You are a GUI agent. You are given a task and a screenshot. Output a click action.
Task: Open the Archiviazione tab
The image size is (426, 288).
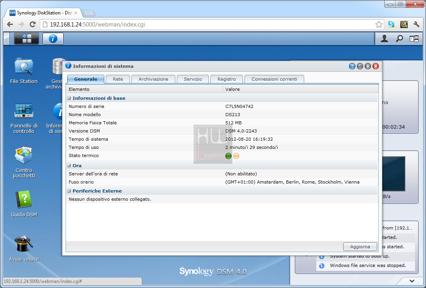pos(153,79)
